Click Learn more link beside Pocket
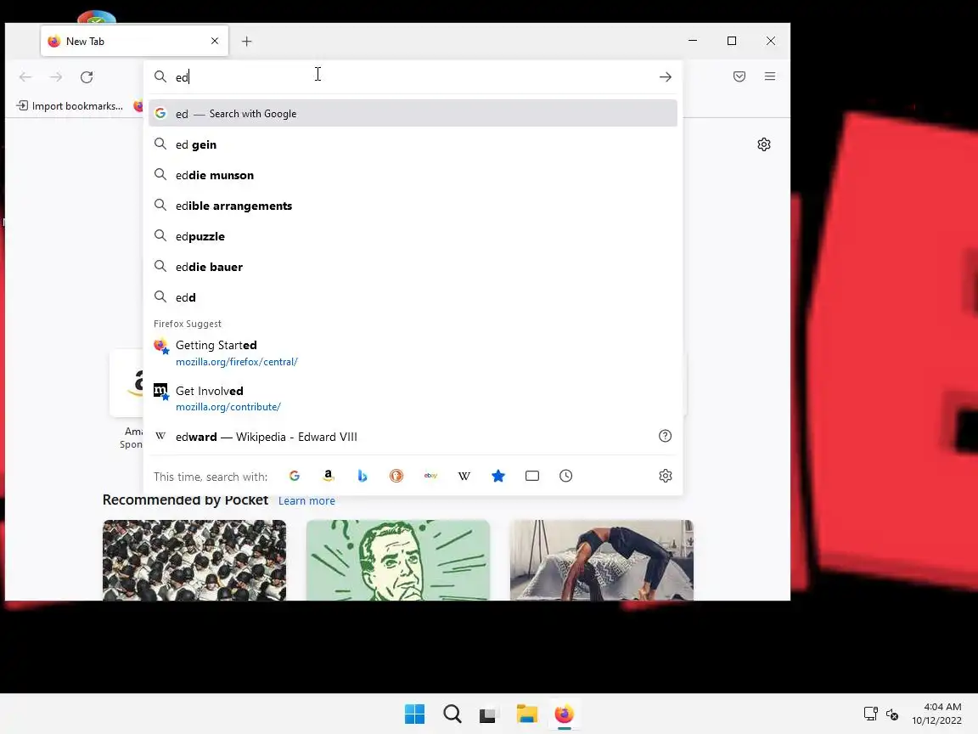Viewport: 978px width, 734px height. (x=306, y=500)
